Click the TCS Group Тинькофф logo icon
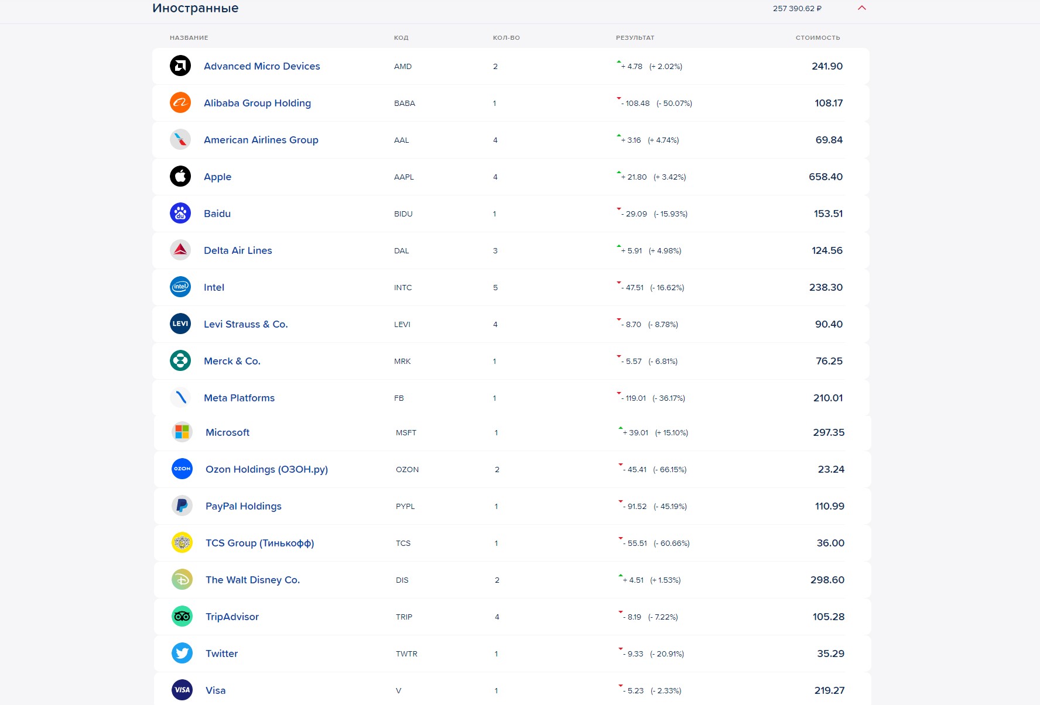The width and height of the screenshot is (1040, 705). (182, 542)
